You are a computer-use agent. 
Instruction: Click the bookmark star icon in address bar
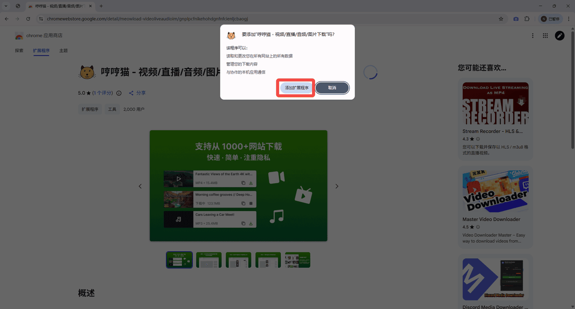click(501, 19)
